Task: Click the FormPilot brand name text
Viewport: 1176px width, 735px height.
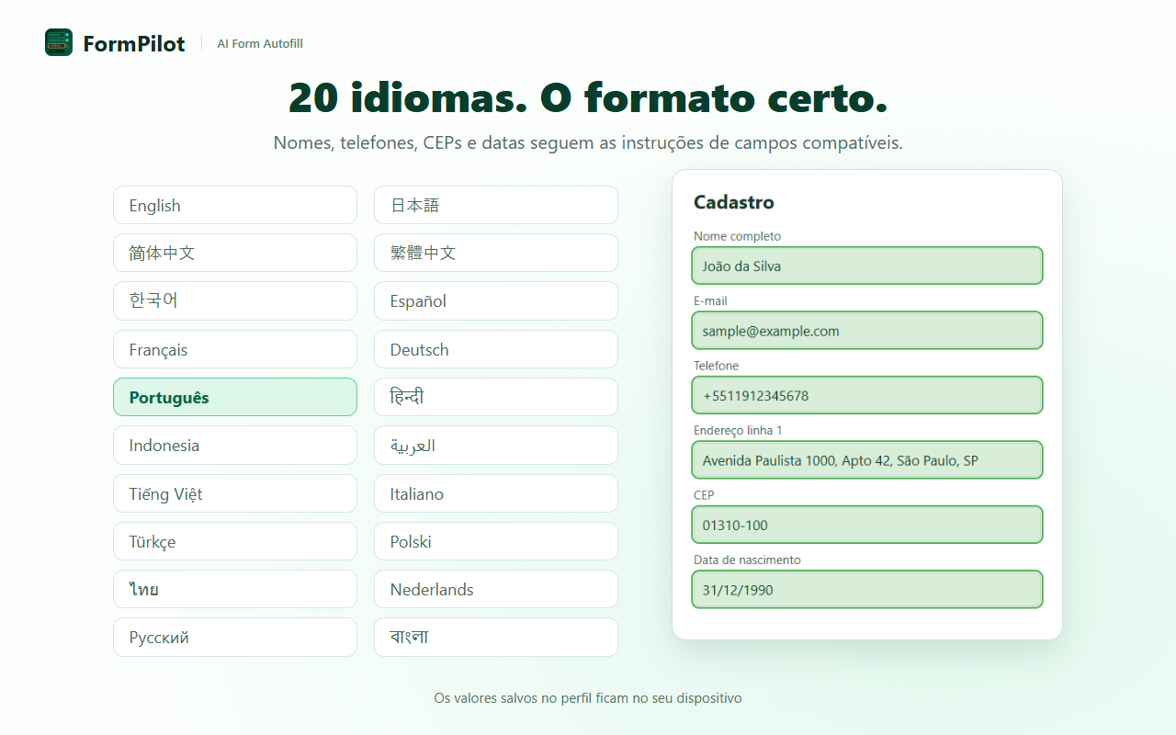Action: 134,43
